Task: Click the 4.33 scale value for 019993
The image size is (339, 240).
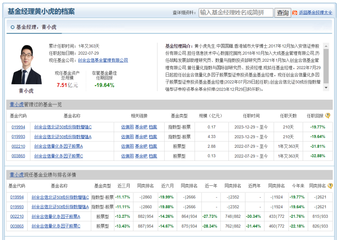Action: point(212,137)
